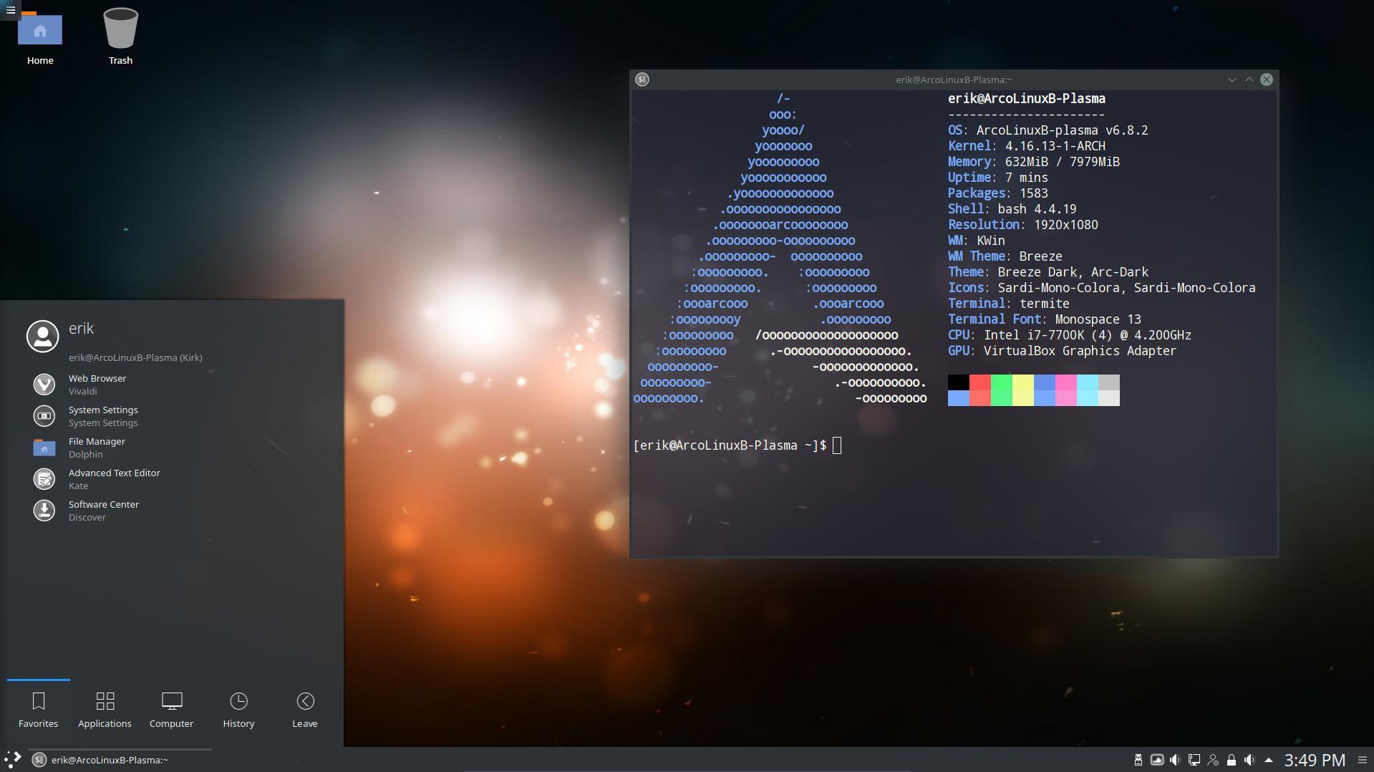Open the panel settings hamburger at far right
The image size is (1374, 772).
1363,760
